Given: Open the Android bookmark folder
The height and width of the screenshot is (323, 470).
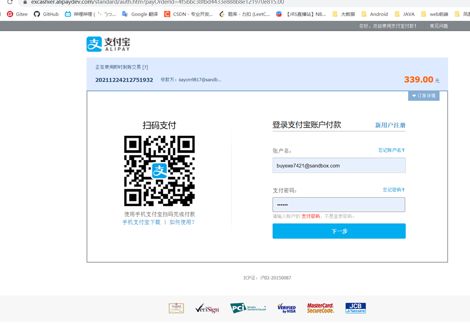Looking at the screenshot, I should [x=374, y=14].
